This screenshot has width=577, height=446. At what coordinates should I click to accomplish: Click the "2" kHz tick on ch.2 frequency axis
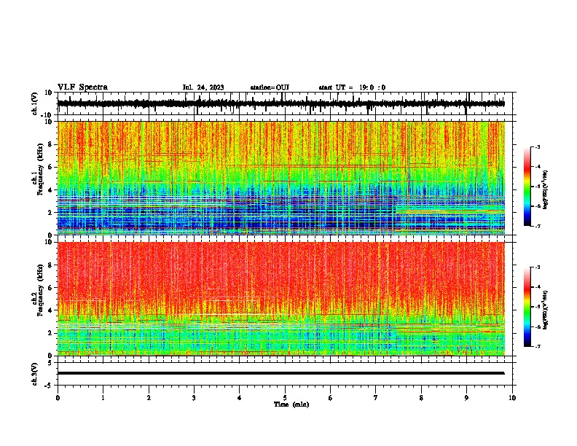(51, 333)
